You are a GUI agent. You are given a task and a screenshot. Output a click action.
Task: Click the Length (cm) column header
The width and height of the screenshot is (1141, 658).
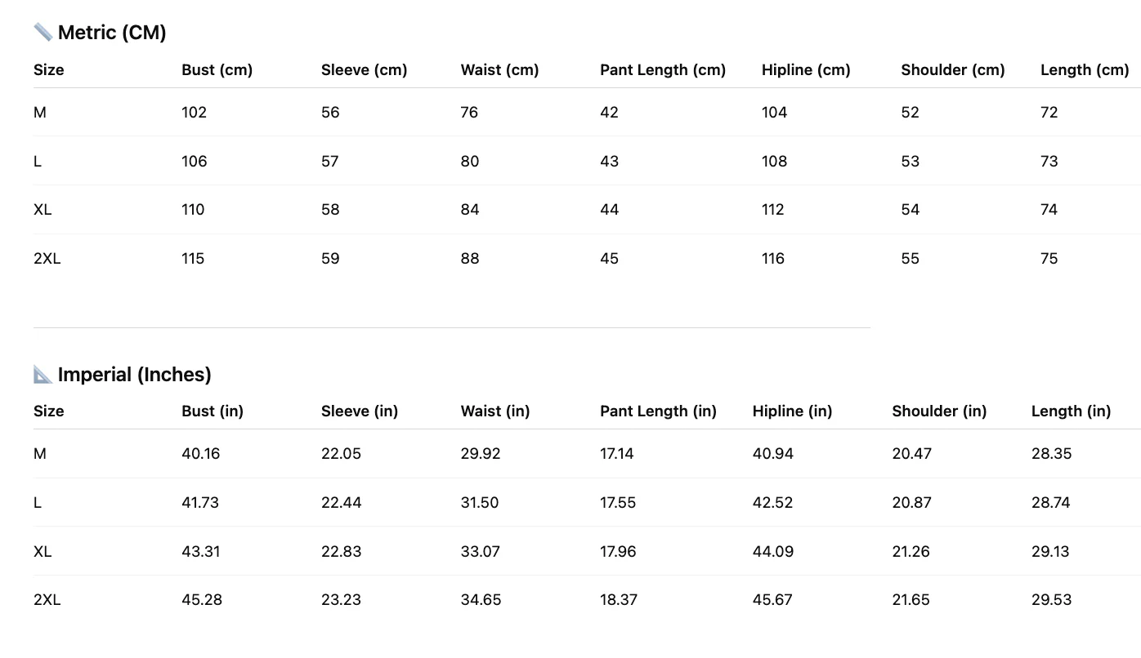pyautogui.click(x=1085, y=70)
